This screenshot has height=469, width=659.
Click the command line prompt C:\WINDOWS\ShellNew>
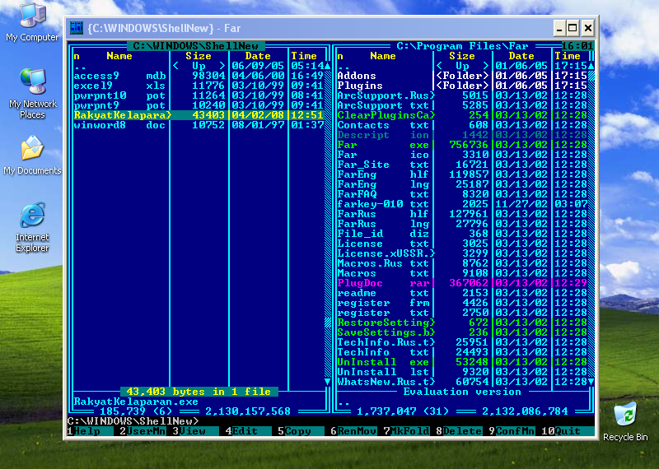click(x=133, y=421)
